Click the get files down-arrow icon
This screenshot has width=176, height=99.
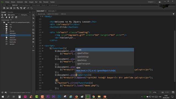(x=6, y=17)
